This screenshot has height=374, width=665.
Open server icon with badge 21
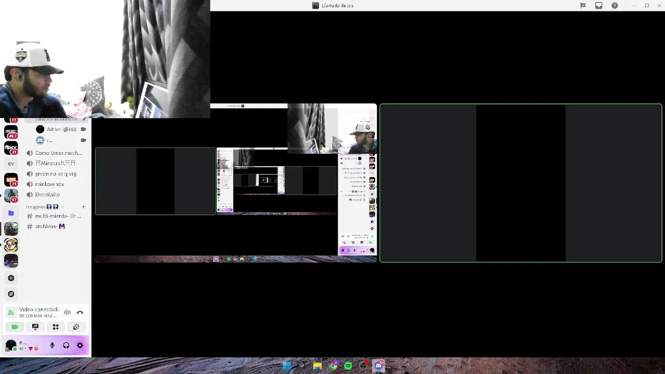11,180
